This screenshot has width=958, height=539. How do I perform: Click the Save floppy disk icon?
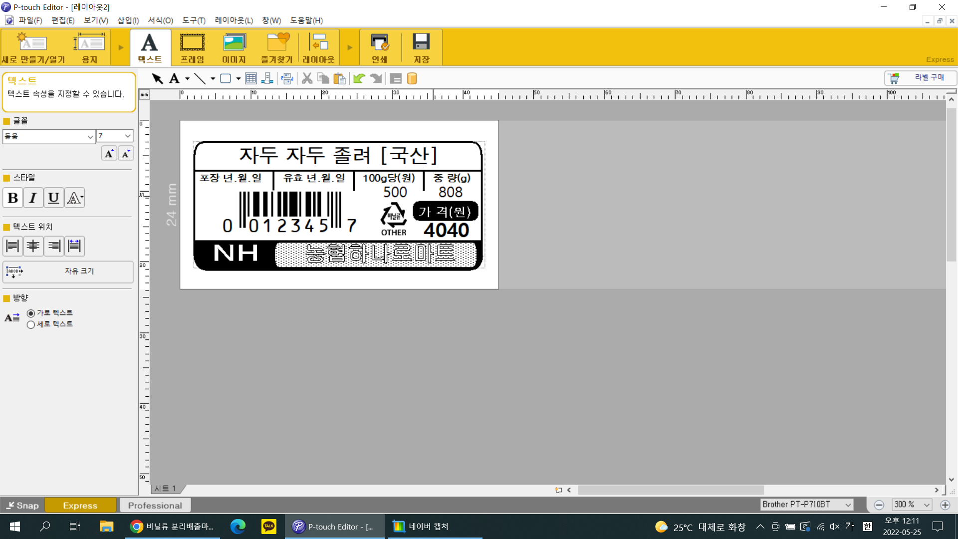click(421, 48)
